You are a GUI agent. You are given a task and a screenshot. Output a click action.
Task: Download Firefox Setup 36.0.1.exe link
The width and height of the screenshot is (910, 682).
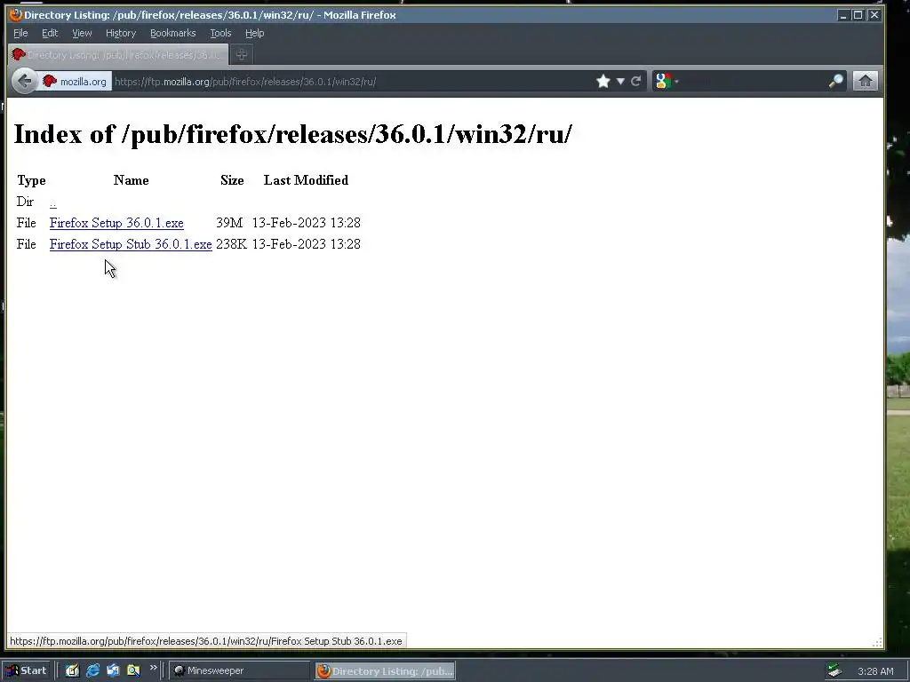click(116, 223)
